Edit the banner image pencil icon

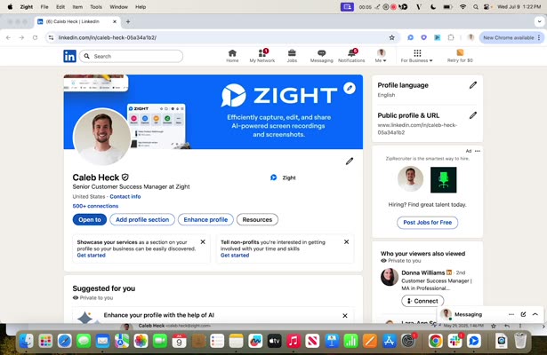pos(350,88)
